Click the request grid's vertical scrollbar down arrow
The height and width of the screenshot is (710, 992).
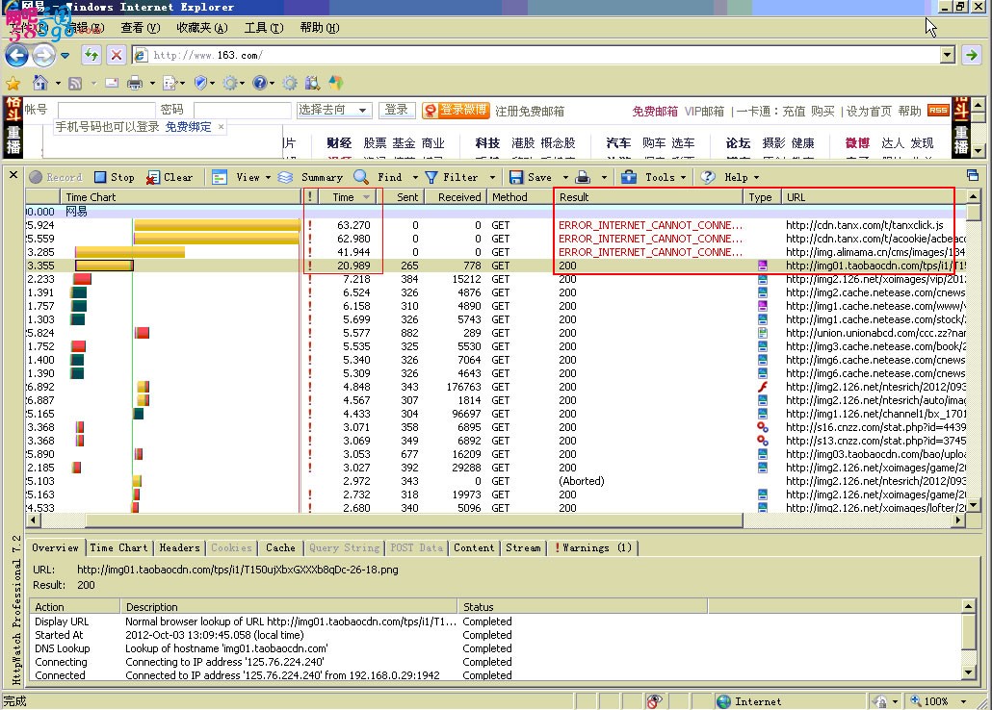coord(974,504)
